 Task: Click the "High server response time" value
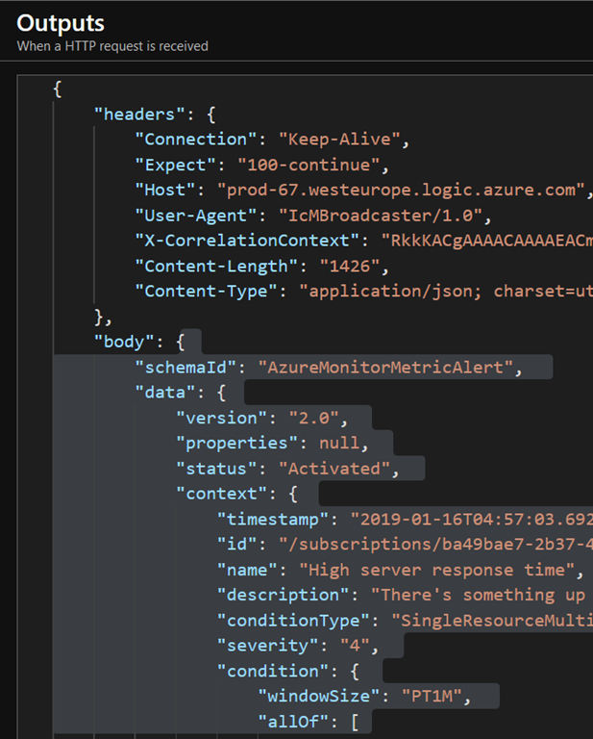[x=436, y=571]
